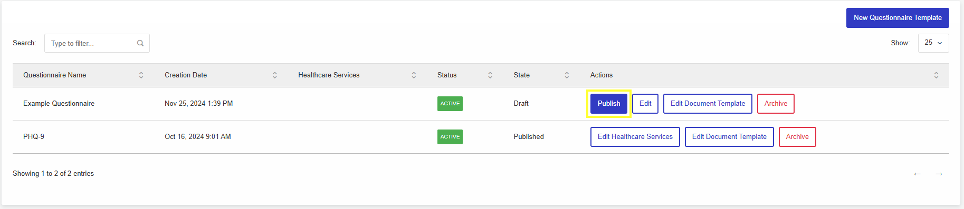Edit Healthcare Services for PHQ-9

(x=635, y=137)
